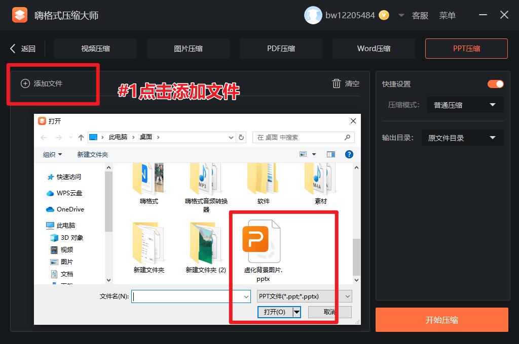Switch to the 图片压缩 tab
Screen dimensions: 519x344
[188, 48]
